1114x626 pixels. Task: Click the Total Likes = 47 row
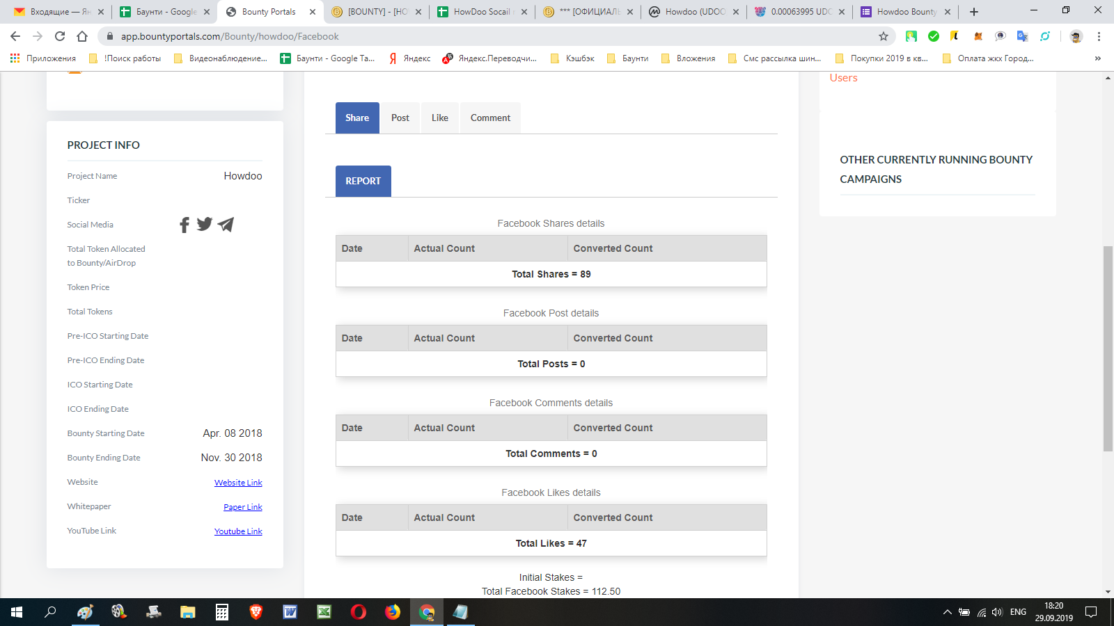[551, 543]
